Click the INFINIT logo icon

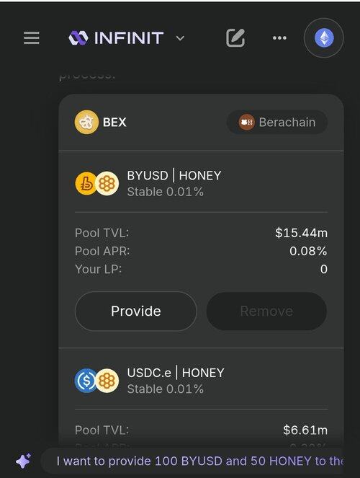[x=78, y=38]
